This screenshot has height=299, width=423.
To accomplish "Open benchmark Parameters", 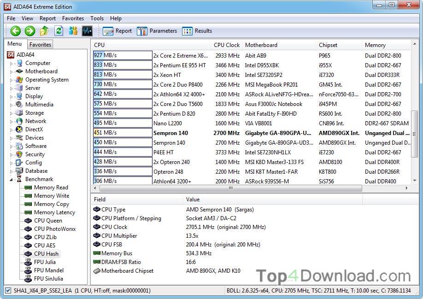I will point(157,31).
